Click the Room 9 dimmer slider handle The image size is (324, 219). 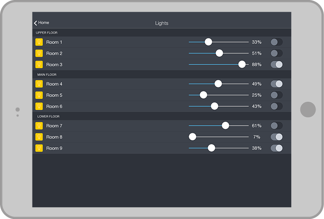coord(211,148)
